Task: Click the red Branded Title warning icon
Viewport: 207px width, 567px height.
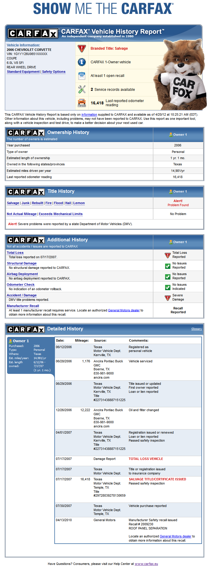Action: coord(82,49)
